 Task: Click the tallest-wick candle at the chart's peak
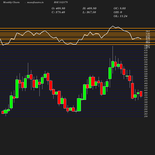pyautogui.click(x=113, y=64)
